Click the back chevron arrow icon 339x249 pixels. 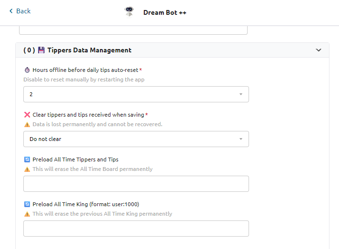pos(11,11)
